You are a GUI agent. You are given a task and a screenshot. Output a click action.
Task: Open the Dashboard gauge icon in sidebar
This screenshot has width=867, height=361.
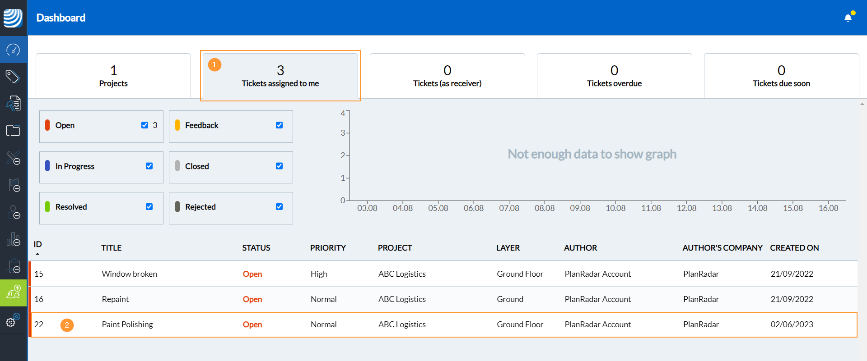13,50
